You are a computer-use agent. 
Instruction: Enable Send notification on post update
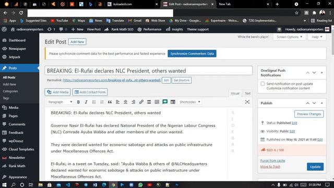[x=263, y=84]
